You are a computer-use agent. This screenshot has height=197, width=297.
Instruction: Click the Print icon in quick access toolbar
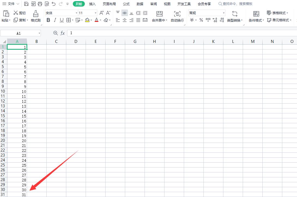coord(40,4)
